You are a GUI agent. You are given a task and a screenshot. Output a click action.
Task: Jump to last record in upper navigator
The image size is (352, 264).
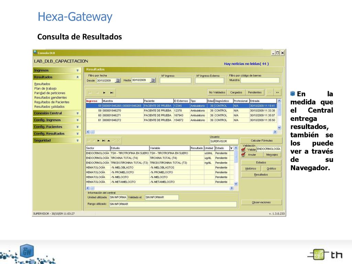pos(112,92)
